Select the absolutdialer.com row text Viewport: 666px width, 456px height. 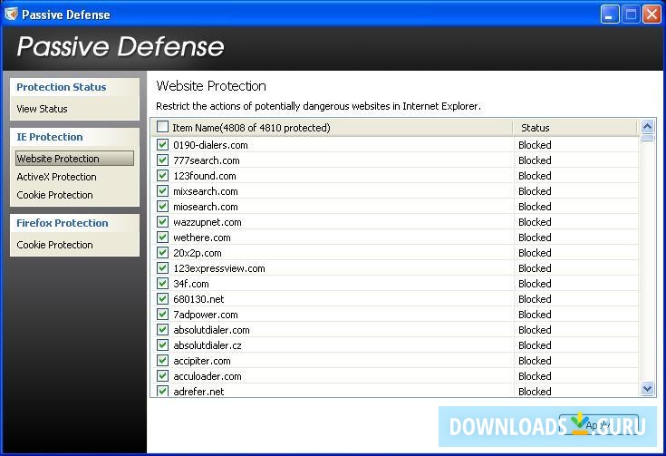[x=211, y=330]
